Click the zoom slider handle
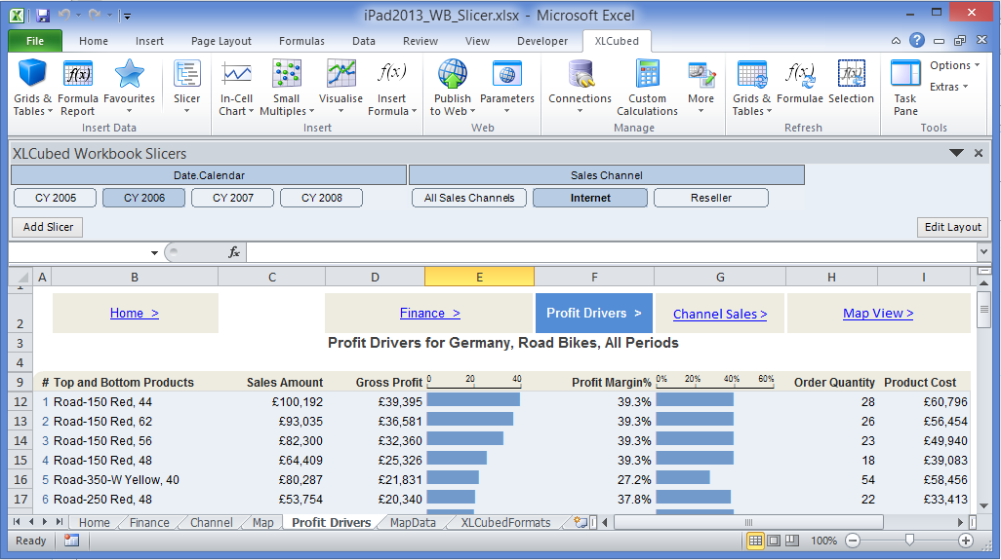 click(x=909, y=541)
